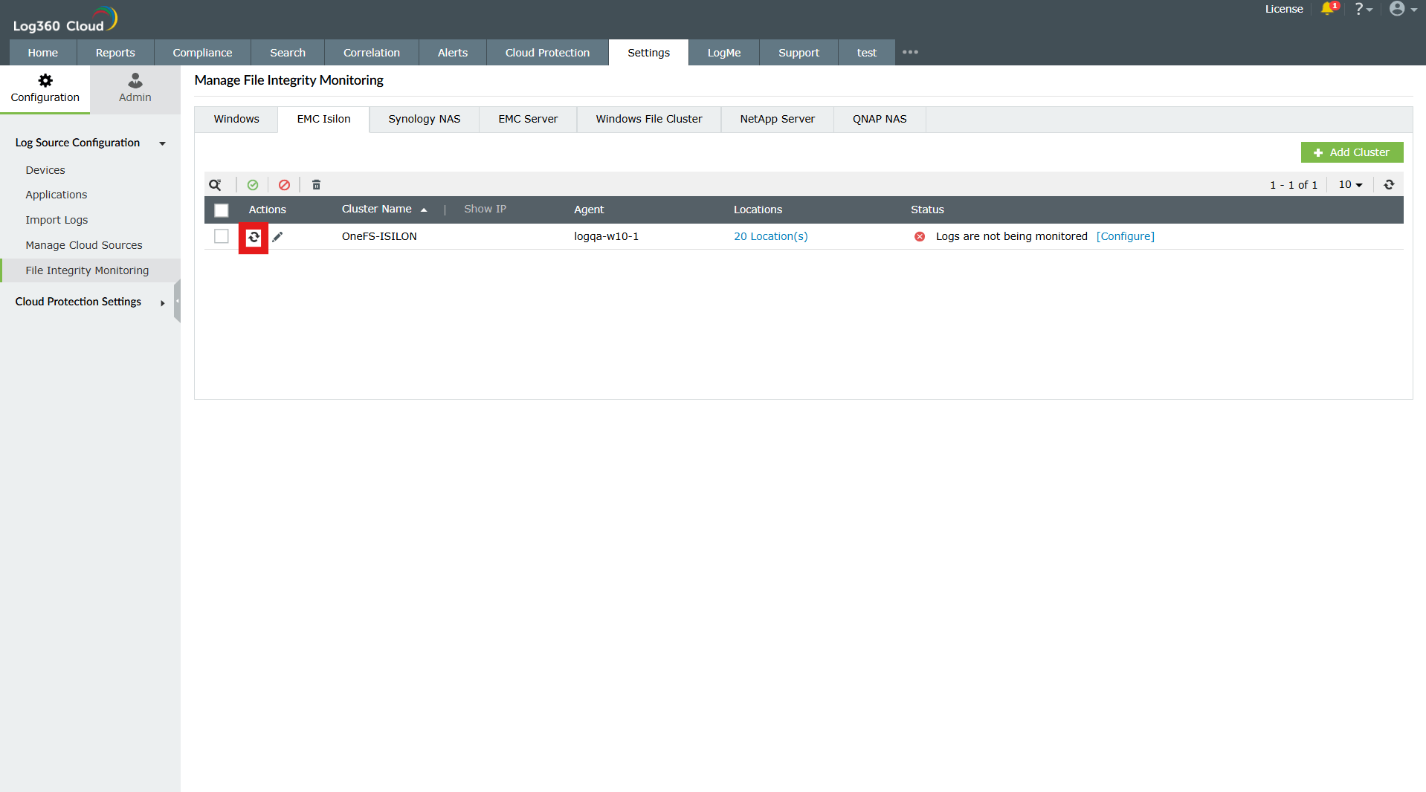The image size is (1426, 792).
Task: Click Configure next to monitoring status
Action: point(1125,236)
